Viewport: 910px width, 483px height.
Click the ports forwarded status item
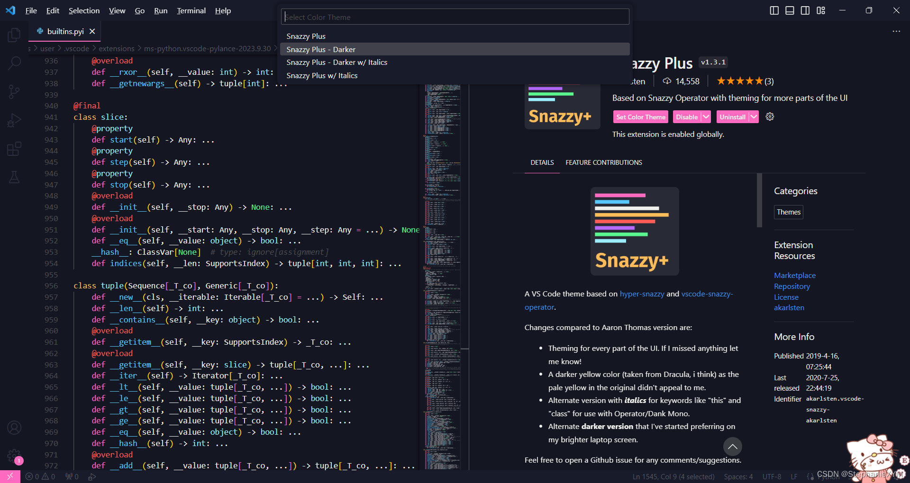[72, 477]
